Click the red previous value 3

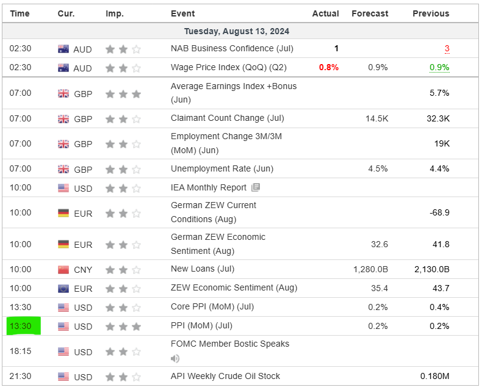click(447, 49)
